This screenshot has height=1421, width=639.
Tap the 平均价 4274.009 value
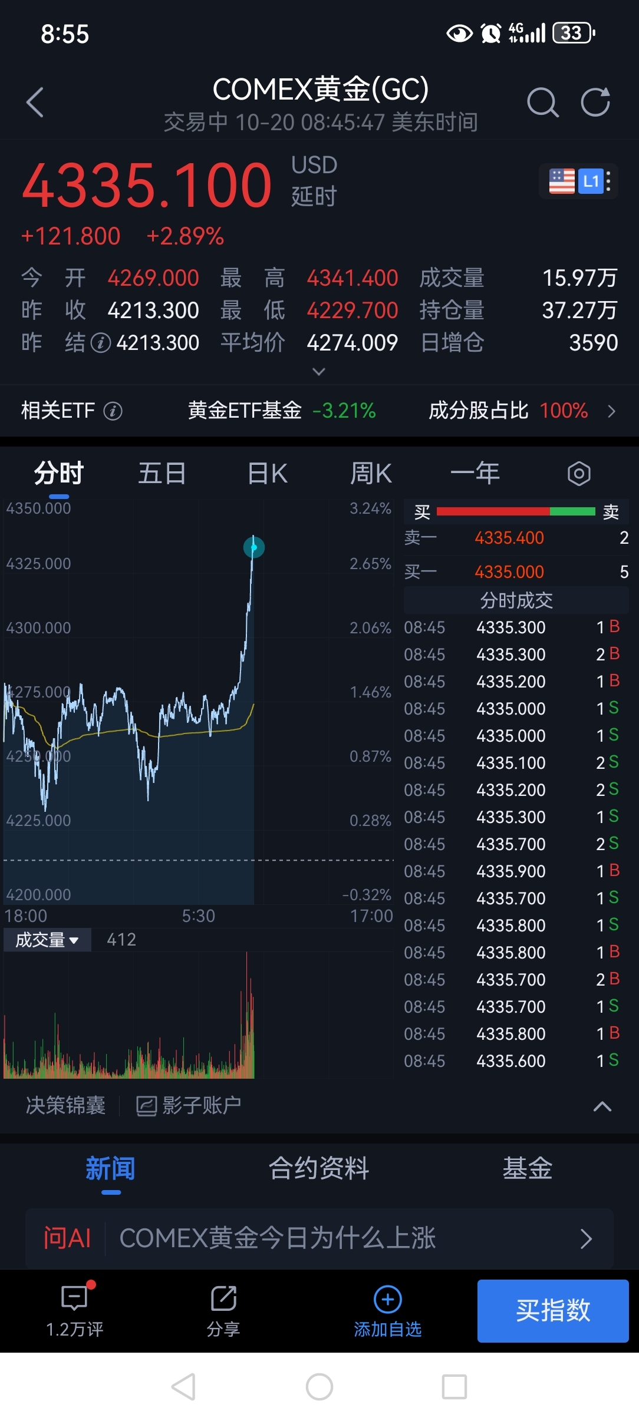(x=353, y=343)
